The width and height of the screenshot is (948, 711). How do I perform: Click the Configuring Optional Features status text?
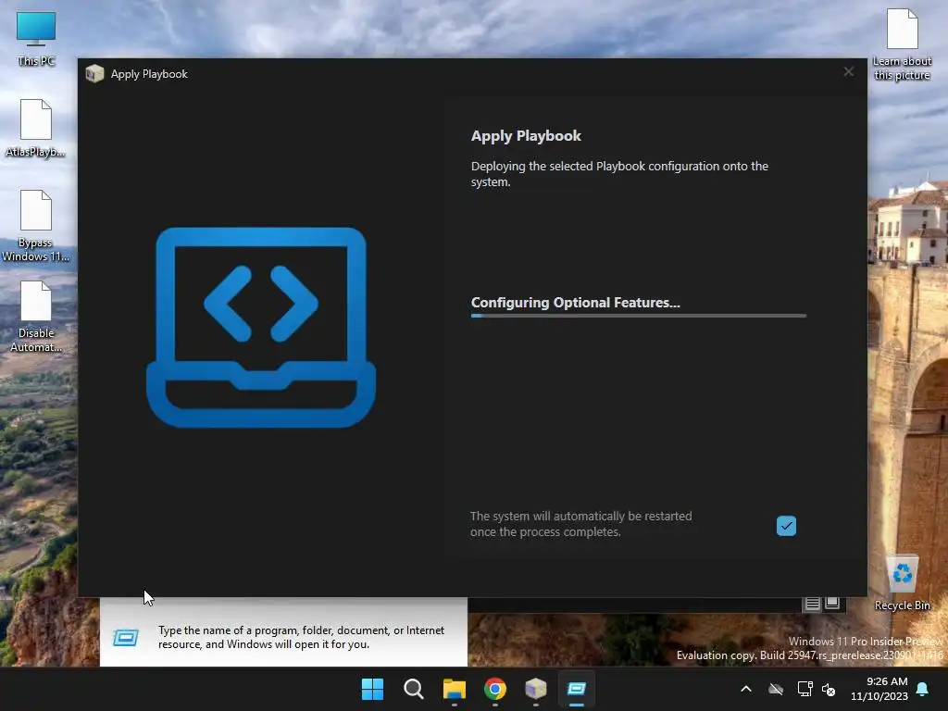click(576, 303)
